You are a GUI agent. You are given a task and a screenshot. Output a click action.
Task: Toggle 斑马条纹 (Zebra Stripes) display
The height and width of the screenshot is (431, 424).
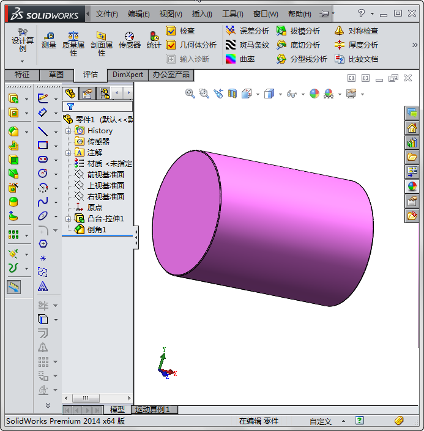(231, 45)
